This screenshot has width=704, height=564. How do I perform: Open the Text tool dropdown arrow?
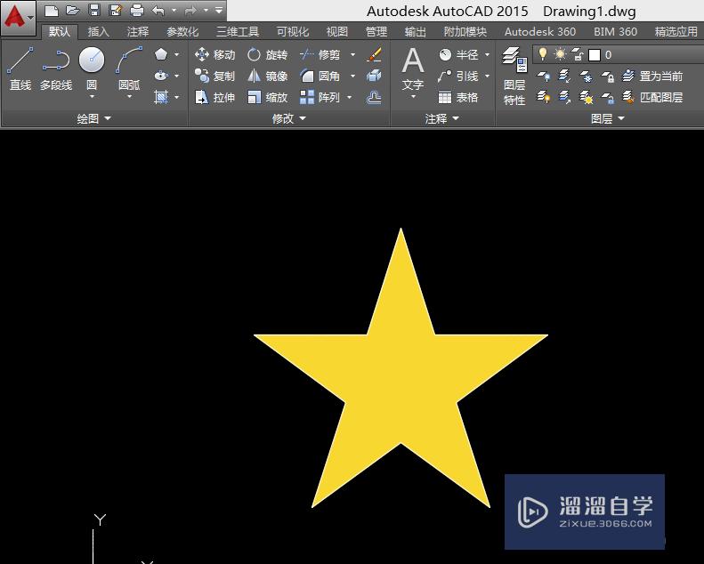pos(413,96)
